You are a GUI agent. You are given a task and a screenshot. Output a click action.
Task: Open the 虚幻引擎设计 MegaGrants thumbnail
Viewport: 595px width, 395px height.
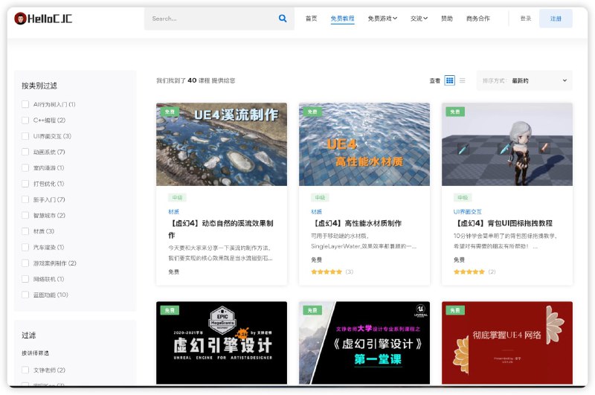222,343
